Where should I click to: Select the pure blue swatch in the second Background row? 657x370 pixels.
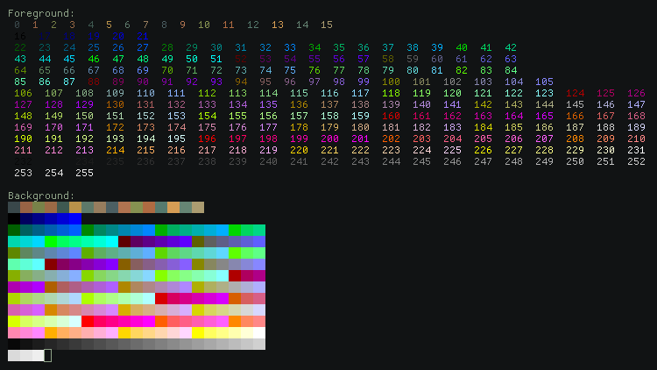[75, 219]
